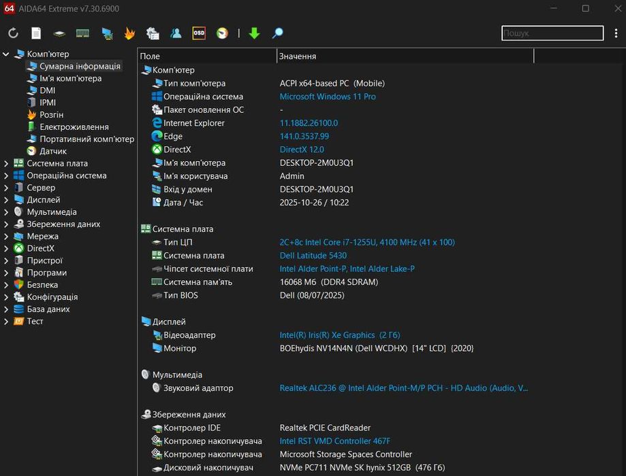The height and width of the screenshot is (476, 626).
Task: Open the Intel Iris Xe Graphics link
Action: (x=340, y=335)
